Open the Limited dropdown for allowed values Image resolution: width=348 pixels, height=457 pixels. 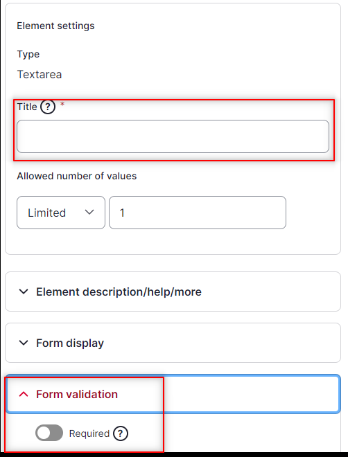coord(61,213)
